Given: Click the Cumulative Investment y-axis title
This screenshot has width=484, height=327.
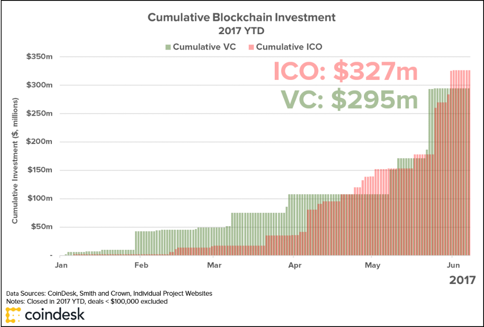Looking at the screenshot, I should coord(15,160).
